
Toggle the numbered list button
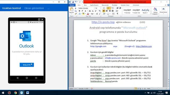pos(108,8)
